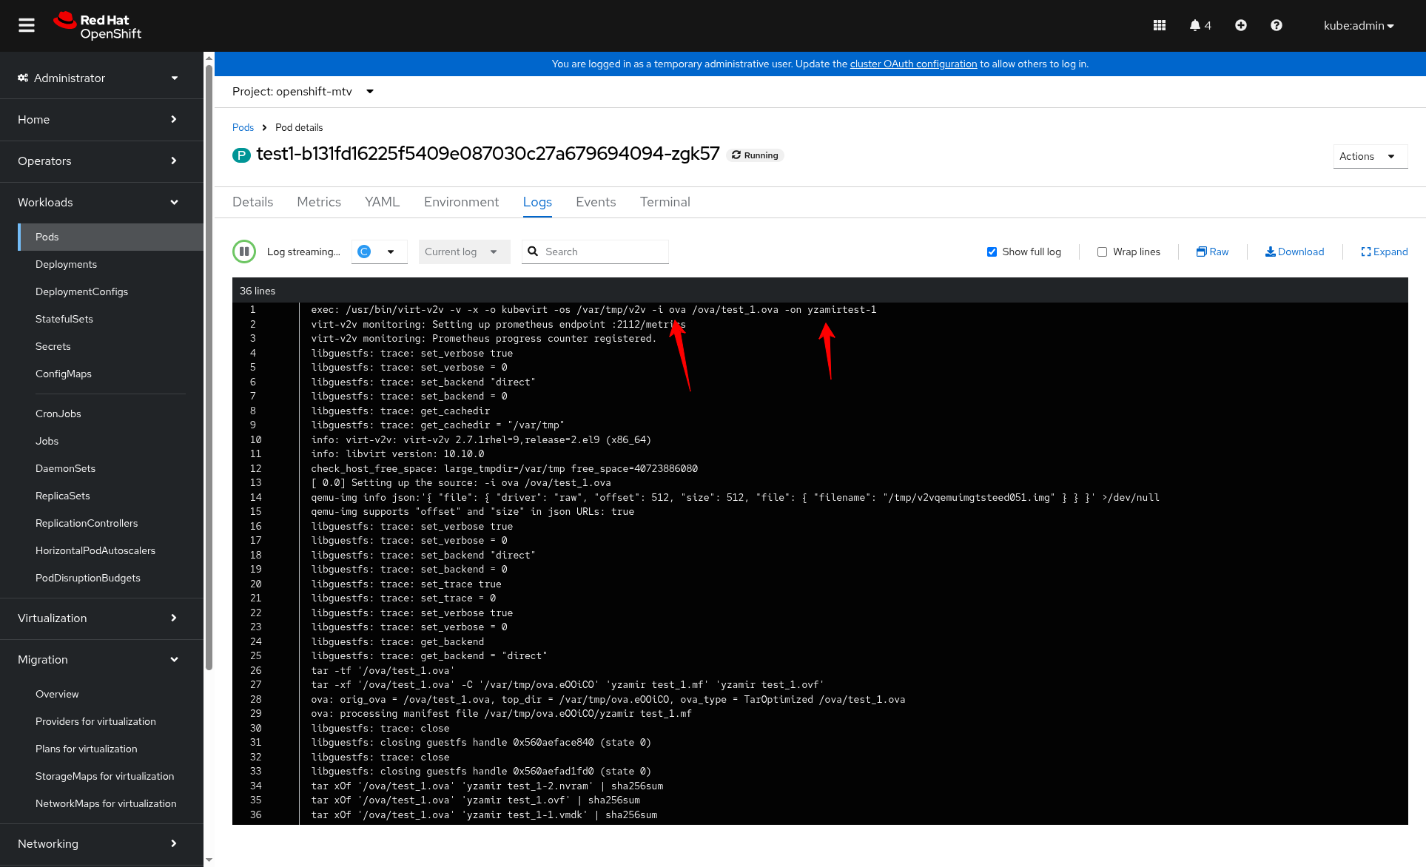Image resolution: width=1426 pixels, height=867 pixels.
Task: Open notifications bell icon
Action: (1195, 26)
